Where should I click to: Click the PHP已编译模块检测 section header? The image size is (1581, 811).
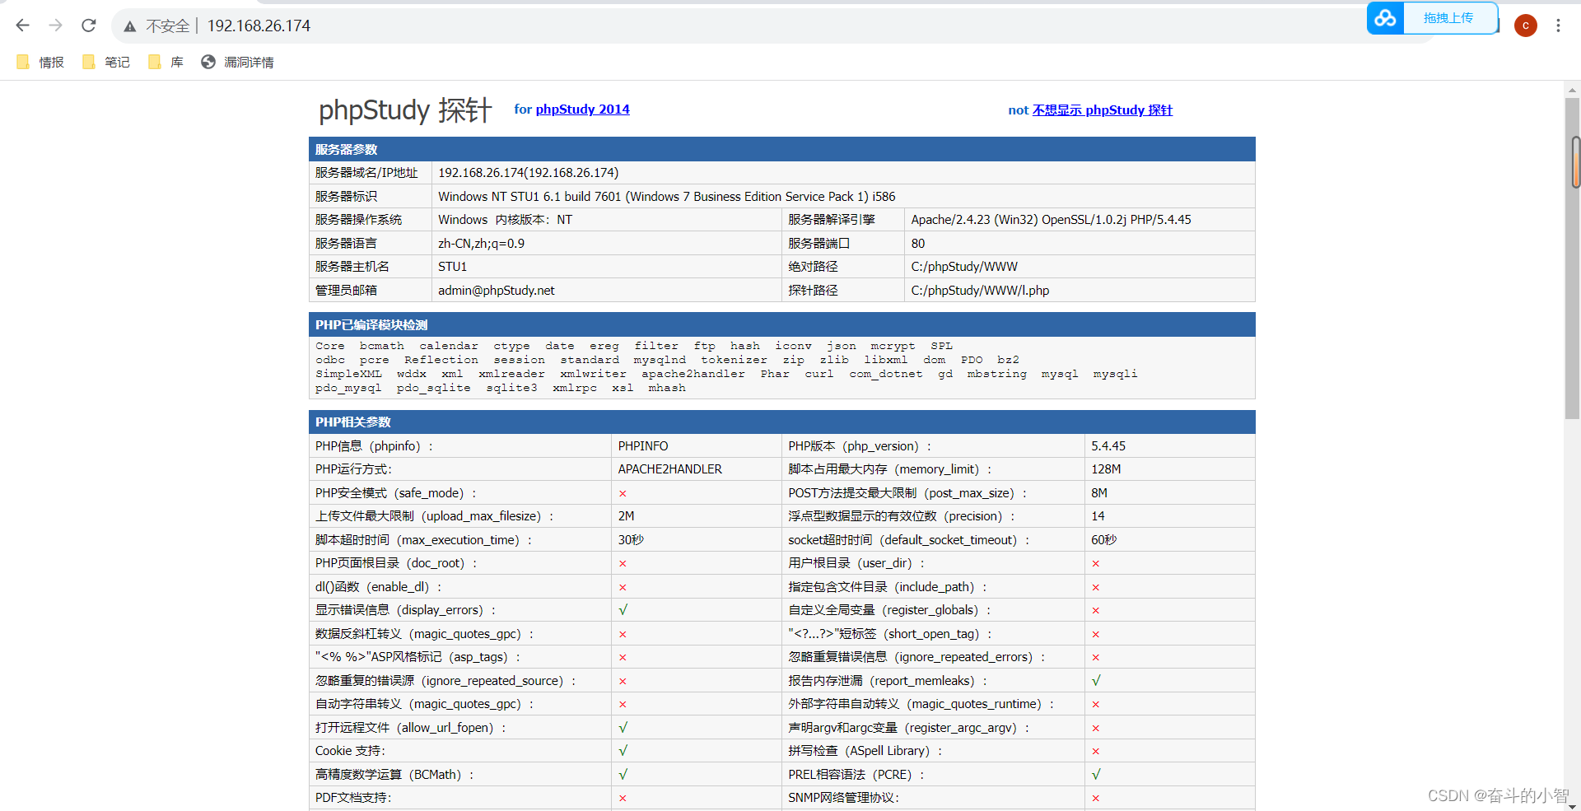781,324
